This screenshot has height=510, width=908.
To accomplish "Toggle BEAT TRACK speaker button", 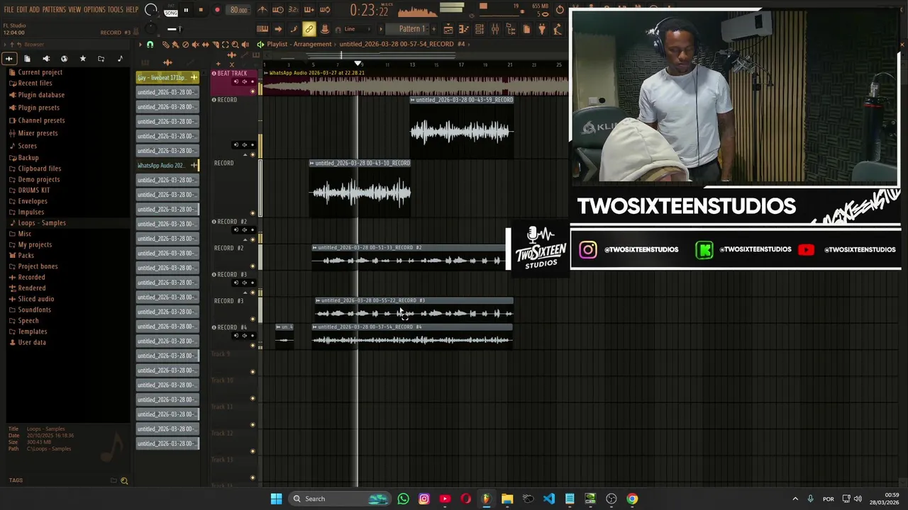I will (245, 81).
